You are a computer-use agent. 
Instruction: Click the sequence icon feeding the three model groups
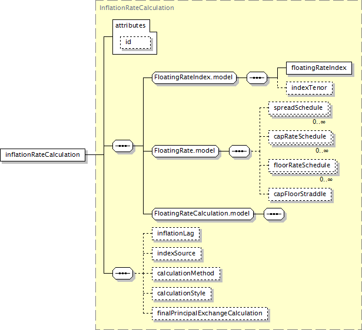[x=122, y=145]
